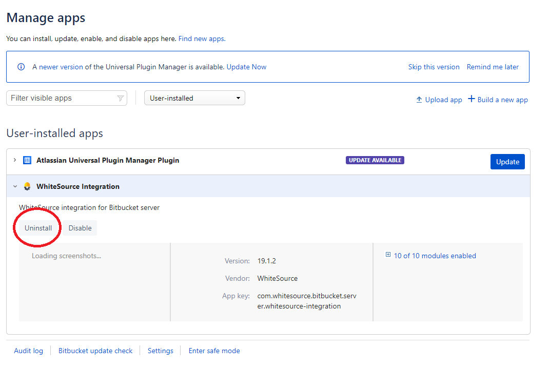The image size is (549, 366).
Task: Choose Remind me later
Action: click(493, 67)
